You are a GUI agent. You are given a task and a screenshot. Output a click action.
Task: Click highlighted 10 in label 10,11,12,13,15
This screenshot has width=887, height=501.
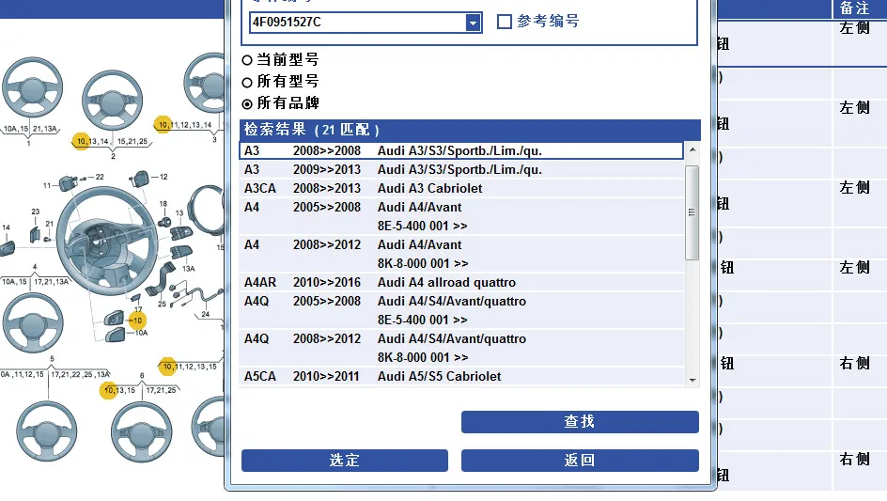pyautogui.click(x=167, y=367)
